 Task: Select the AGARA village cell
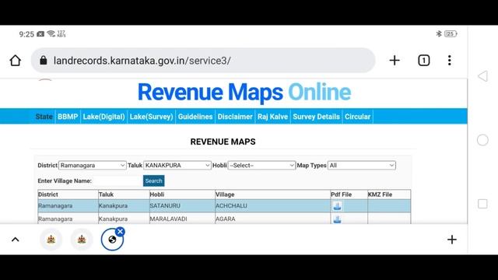(272, 219)
